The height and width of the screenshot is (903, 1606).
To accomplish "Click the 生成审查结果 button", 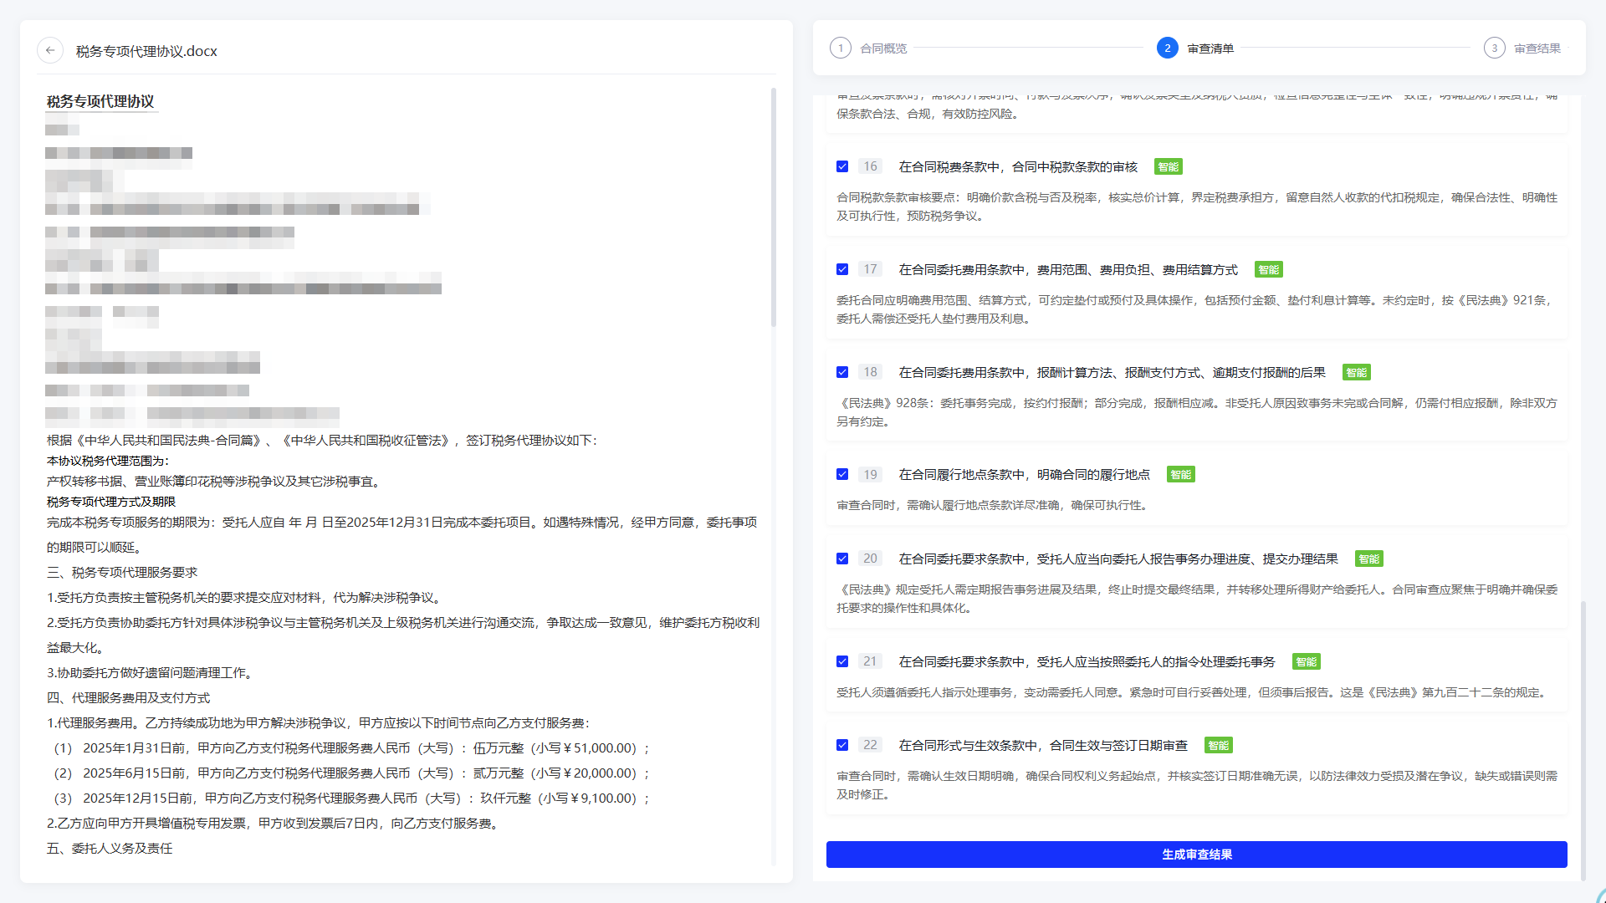I will pyautogui.click(x=1196, y=855).
